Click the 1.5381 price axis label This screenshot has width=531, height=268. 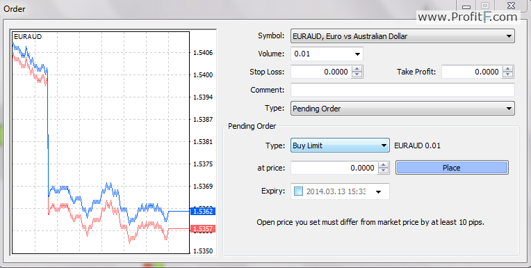(203, 142)
